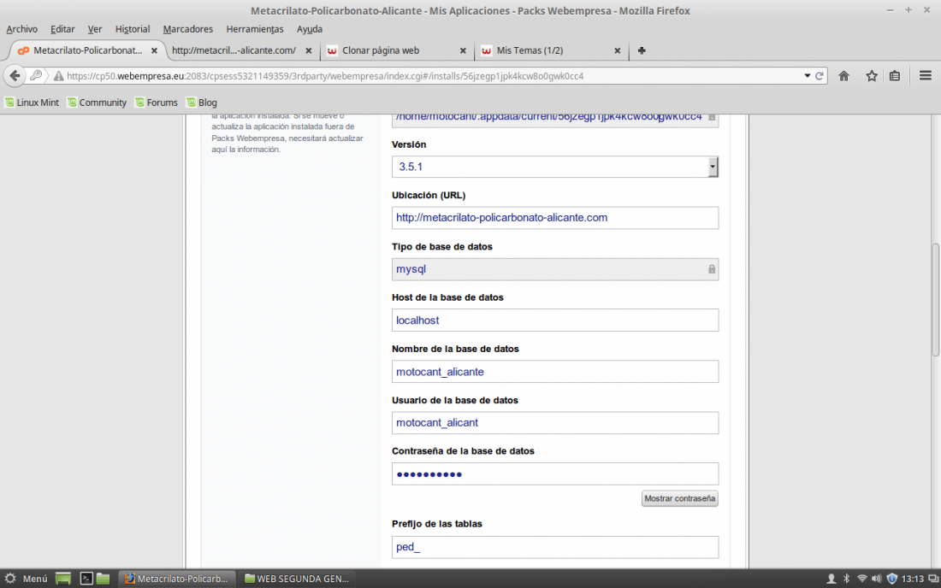This screenshot has width=941, height=588.
Task: Select Metacrilato-Policarb... taskbar window
Action: pyautogui.click(x=177, y=579)
